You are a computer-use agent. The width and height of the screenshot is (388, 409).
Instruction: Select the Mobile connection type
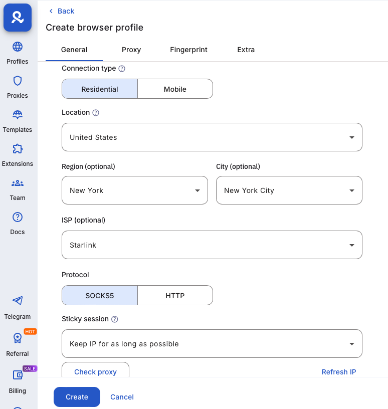click(175, 89)
